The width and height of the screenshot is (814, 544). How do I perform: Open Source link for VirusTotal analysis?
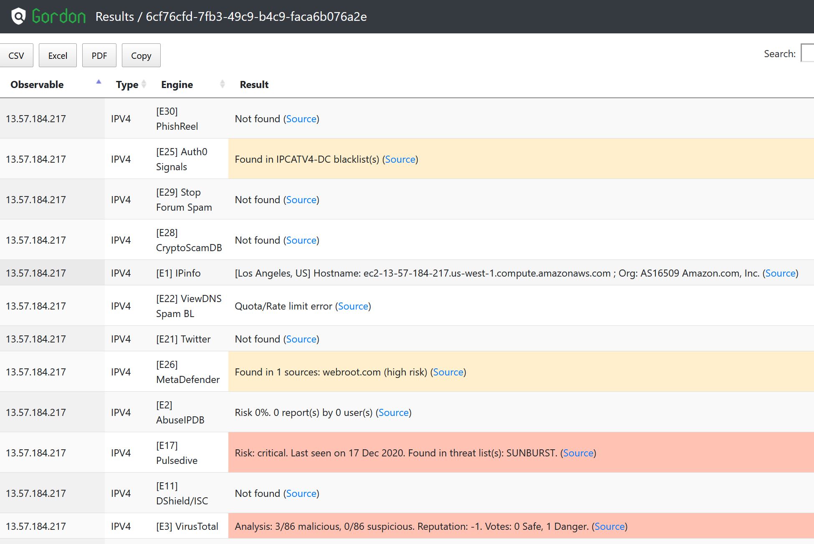click(x=609, y=526)
